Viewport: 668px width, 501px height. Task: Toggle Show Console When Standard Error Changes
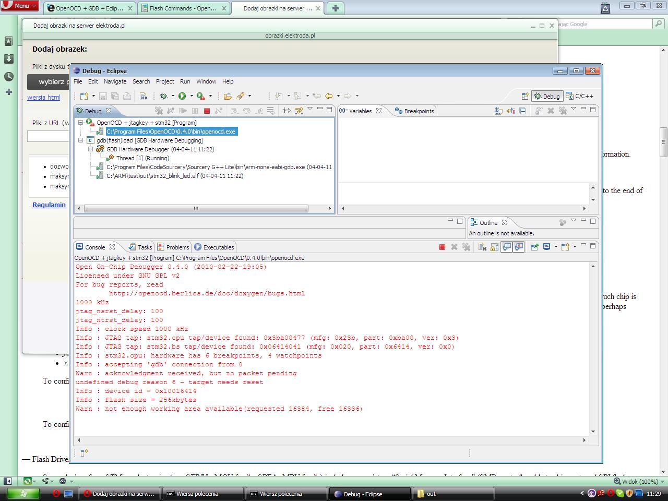[x=519, y=247]
